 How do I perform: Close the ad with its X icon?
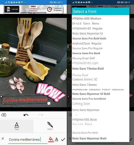[61, 6]
